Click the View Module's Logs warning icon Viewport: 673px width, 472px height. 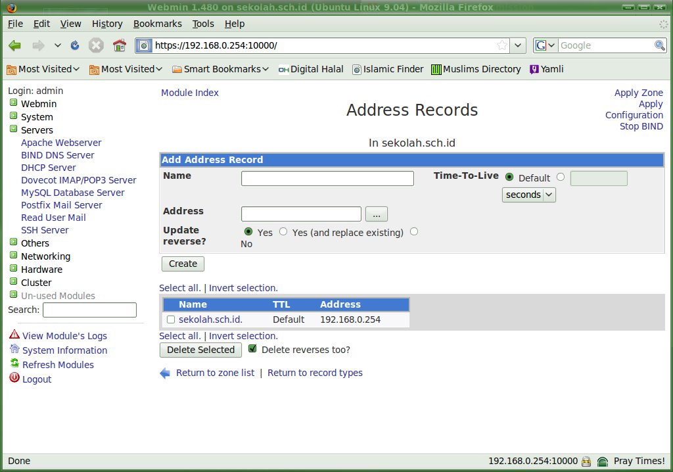pyautogui.click(x=14, y=335)
